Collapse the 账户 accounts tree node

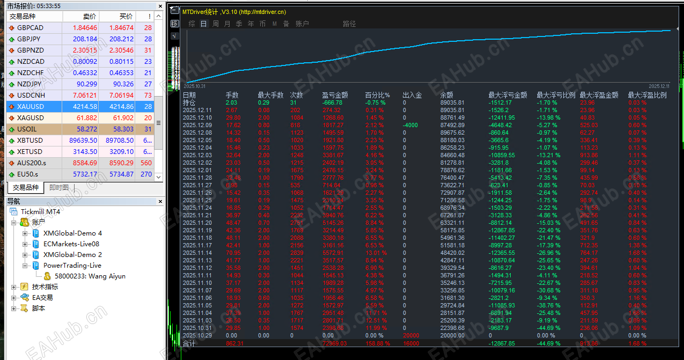tap(14, 223)
